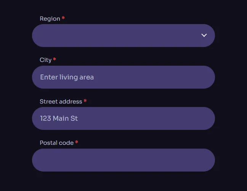Viewport: 247px width, 191px height.
Task: Click the red asterisk beside Region
Action: (x=63, y=18)
